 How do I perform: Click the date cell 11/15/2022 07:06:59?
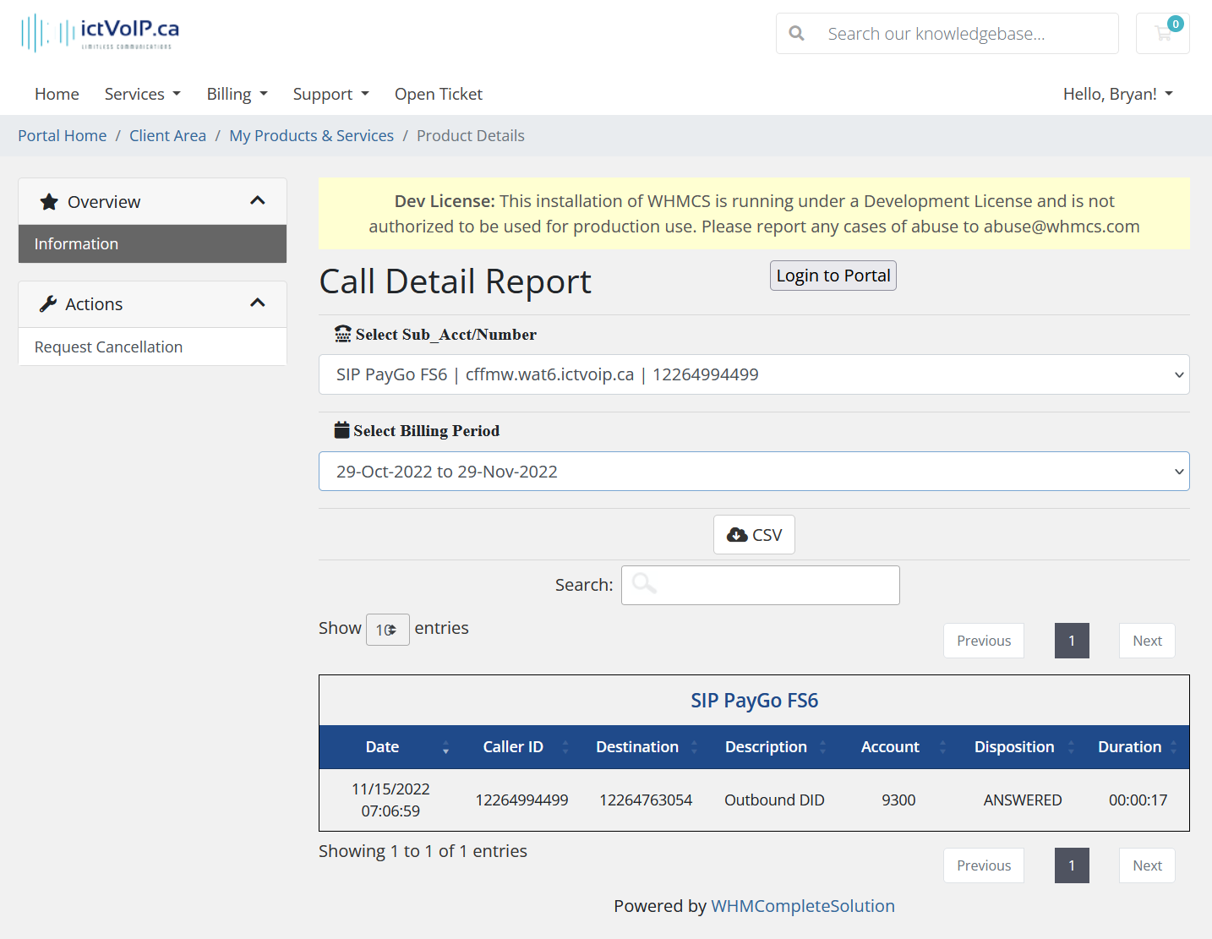(390, 800)
